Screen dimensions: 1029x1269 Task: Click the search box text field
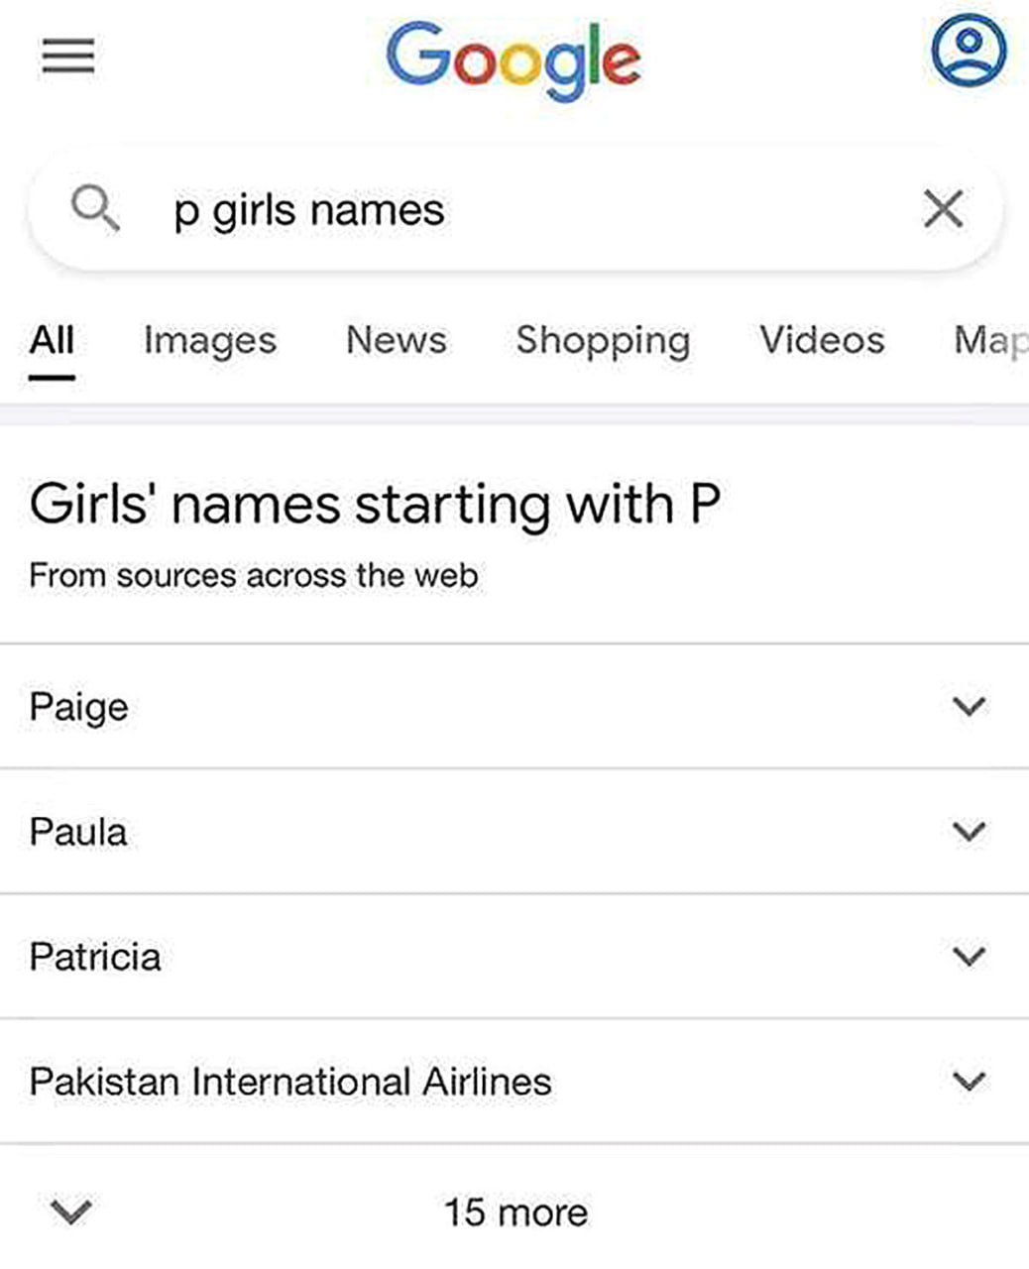tap(515, 210)
